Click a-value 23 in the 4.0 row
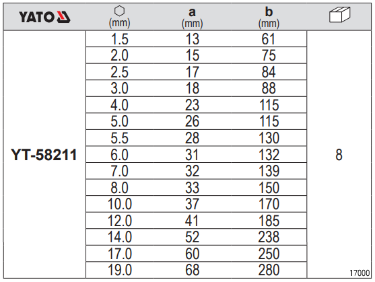Image resolution: width=375 pixels, height=282 pixels. point(192,105)
